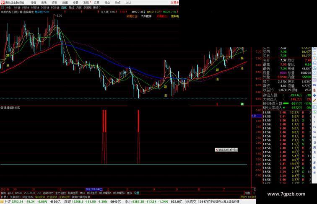Click the floating input method toolbar

click(x=226, y=150)
